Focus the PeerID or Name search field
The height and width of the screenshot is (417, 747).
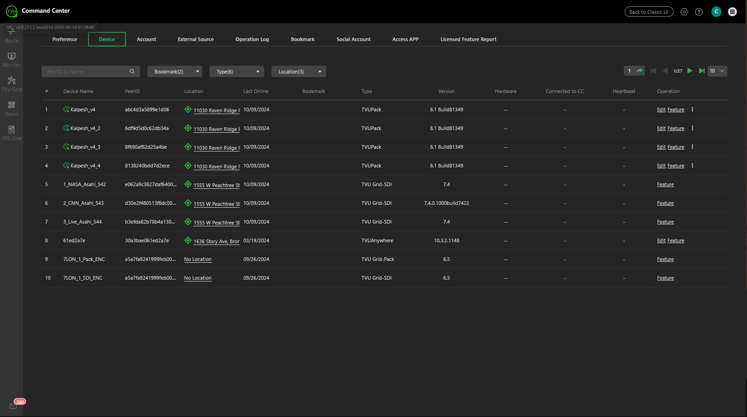[86, 72]
